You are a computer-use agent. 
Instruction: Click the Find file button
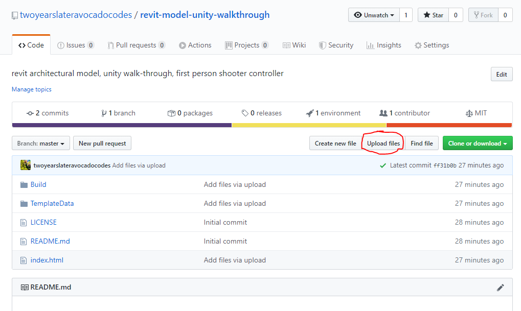422,143
